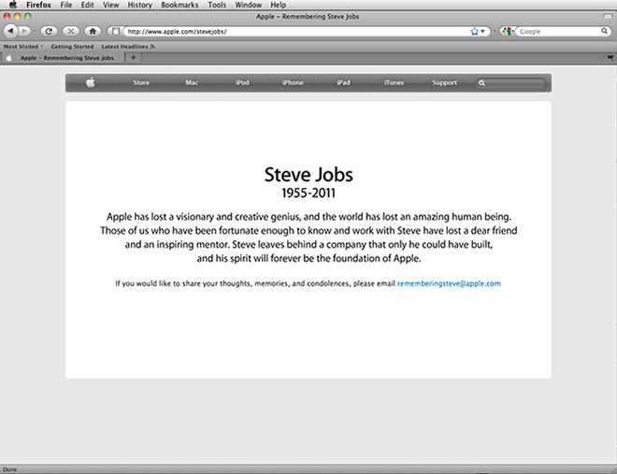Open the History menu
617x474 pixels.
coord(139,5)
